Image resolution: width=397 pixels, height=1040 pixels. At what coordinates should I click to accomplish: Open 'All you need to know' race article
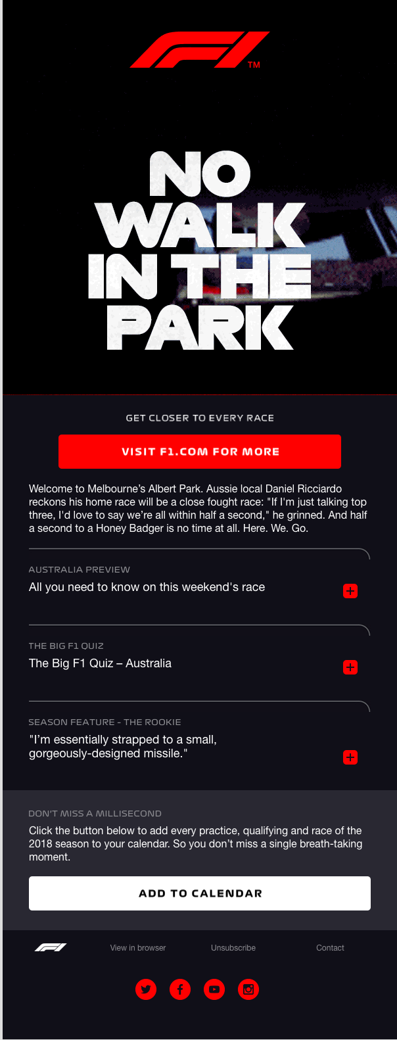tap(147, 587)
